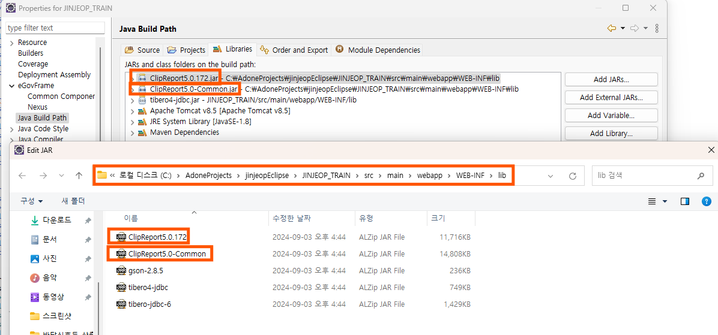Expand the ClipReport5.0-Common.jar build path entry
This screenshot has width=718, height=335.
132,89
